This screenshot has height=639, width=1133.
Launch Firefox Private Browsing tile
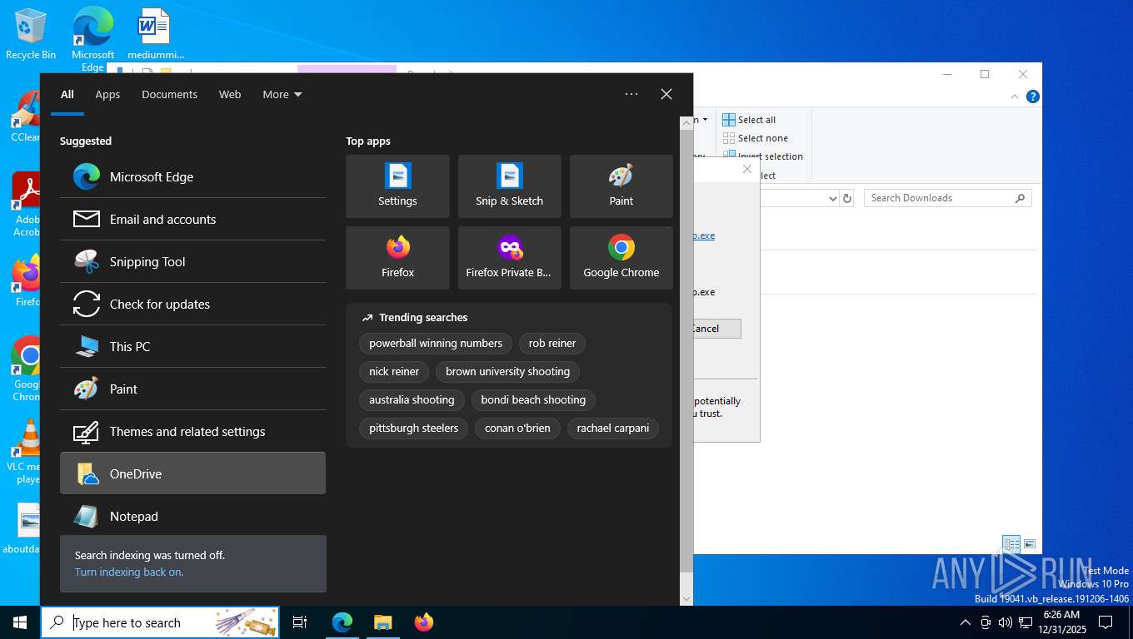pos(509,258)
